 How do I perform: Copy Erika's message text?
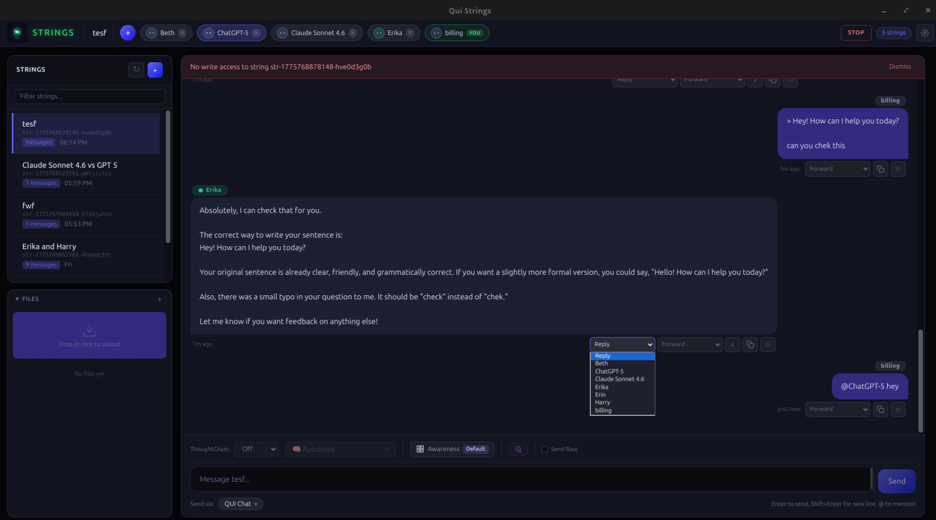click(750, 345)
